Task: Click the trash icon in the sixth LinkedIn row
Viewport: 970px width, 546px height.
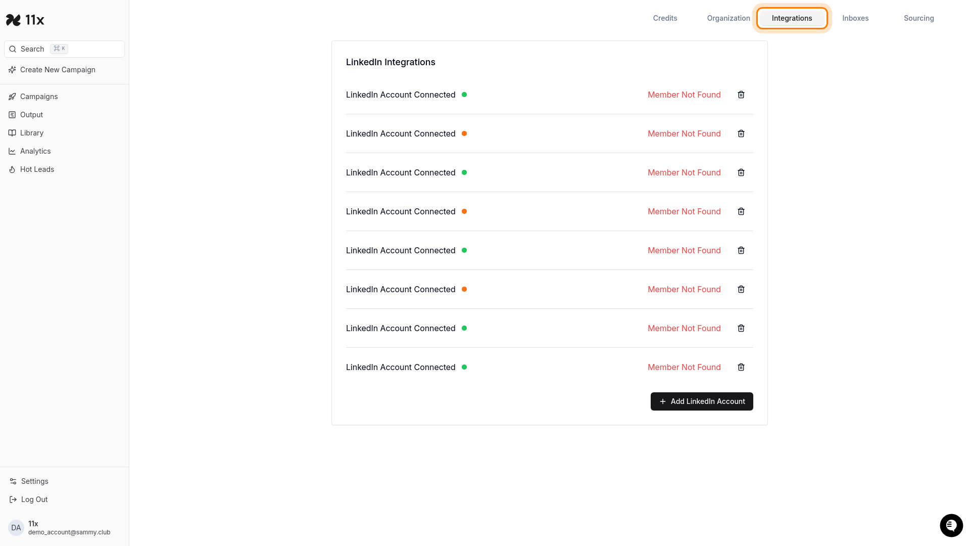Action: point(741,289)
